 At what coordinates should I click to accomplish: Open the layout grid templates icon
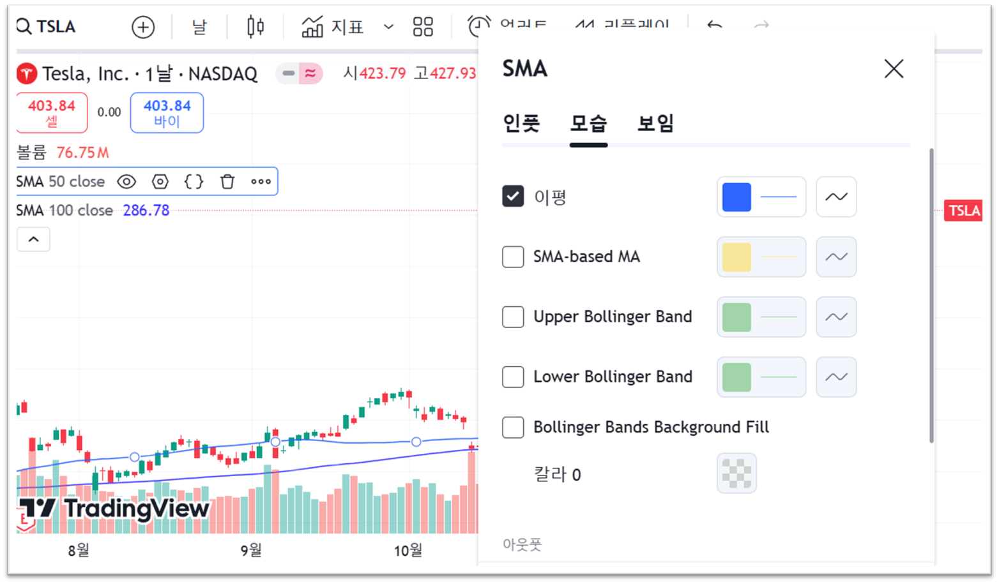pyautogui.click(x=423, y=27)
